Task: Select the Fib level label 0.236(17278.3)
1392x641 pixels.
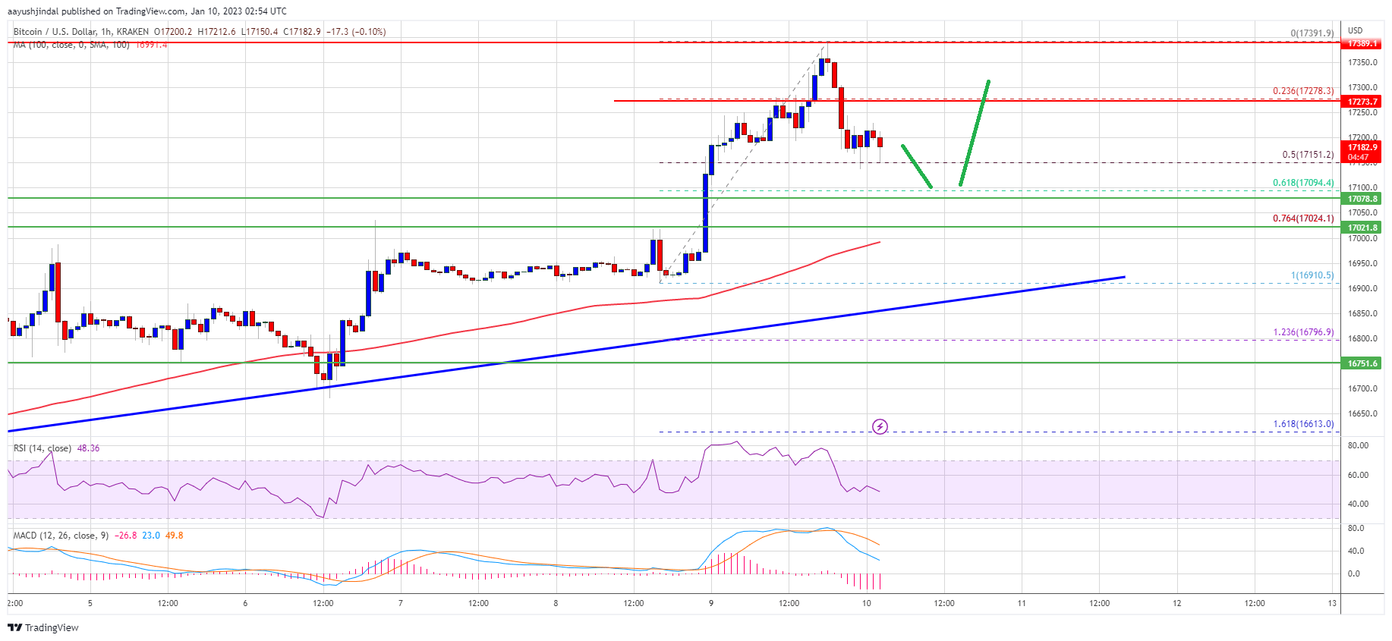Action: pyautogui.click(x=1303, y=91)
